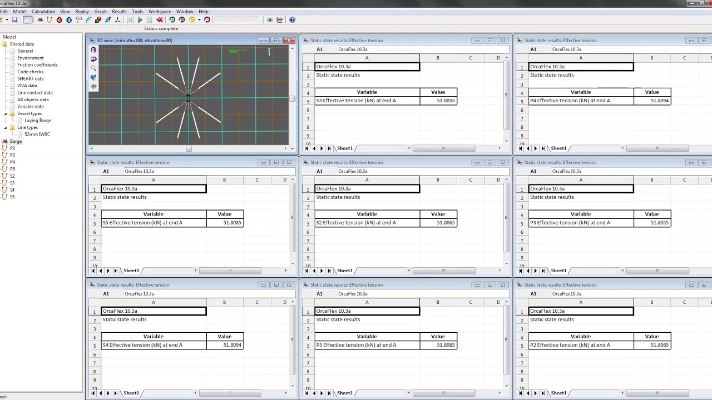Click the new line toolbar icon
The image size is (712, 400).
click(50, 19)
